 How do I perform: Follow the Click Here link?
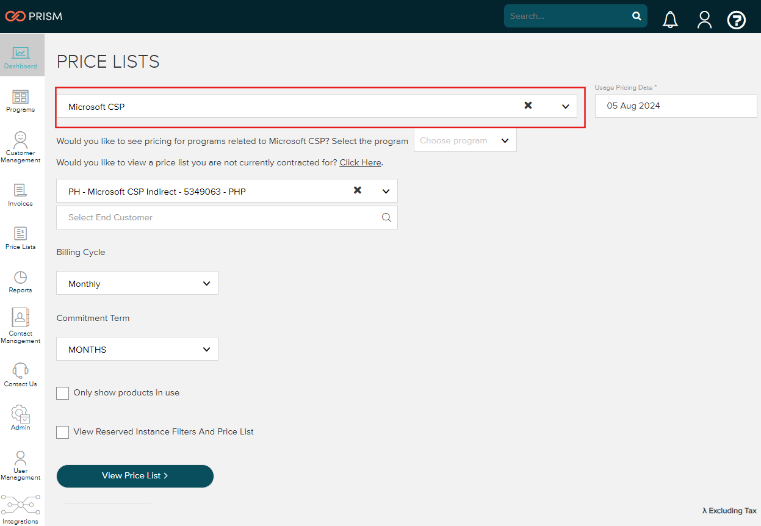[360, 163]
